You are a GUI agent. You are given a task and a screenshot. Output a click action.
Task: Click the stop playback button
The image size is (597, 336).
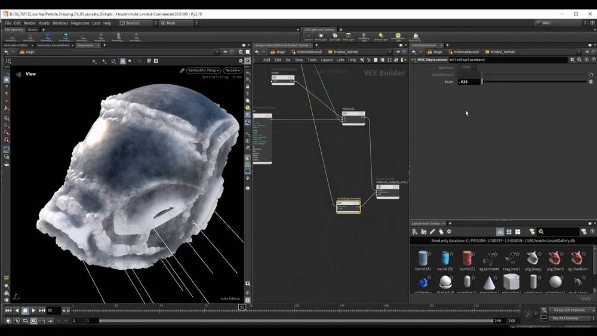[x=25, y=310]
